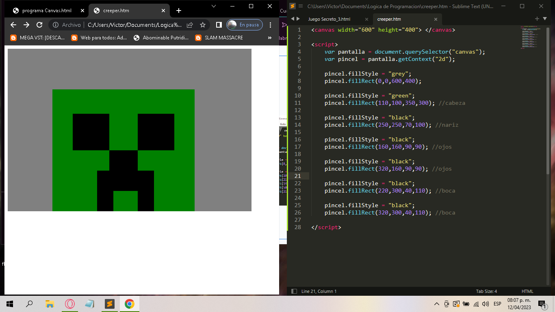
Task: Go to next tab with right arrow in Sublime
Action: tap(298, 19)
